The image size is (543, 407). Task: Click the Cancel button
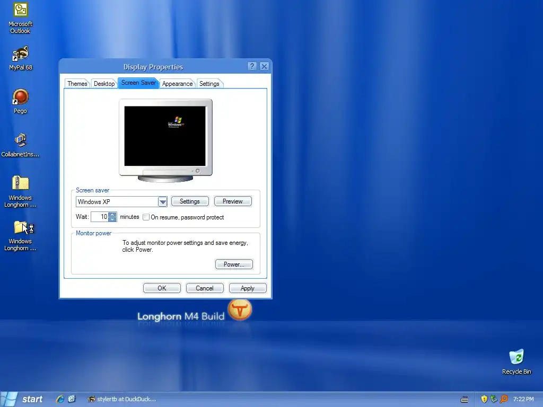click(205, 288)
